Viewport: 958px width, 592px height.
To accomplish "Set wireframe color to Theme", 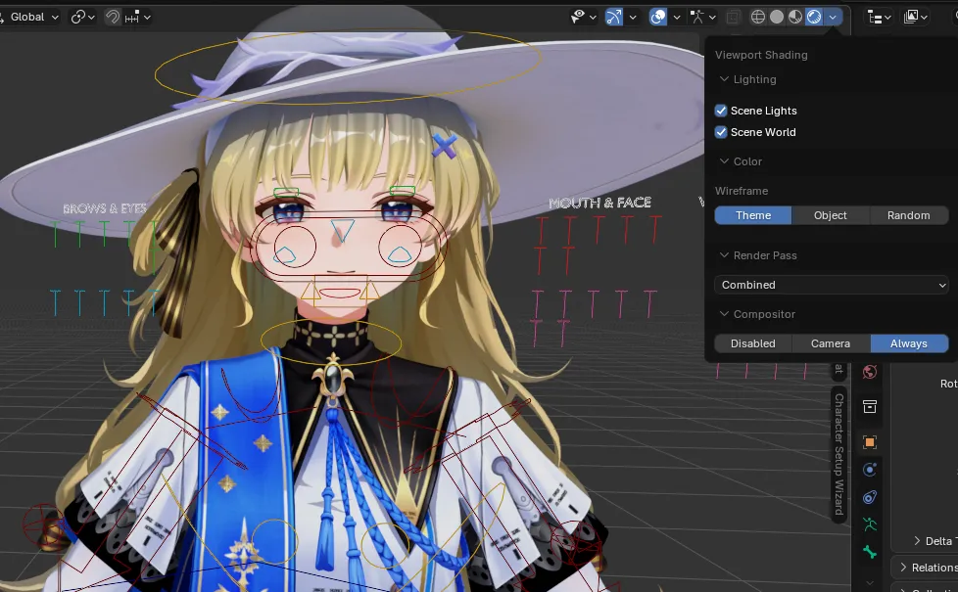I will (752, 215).
